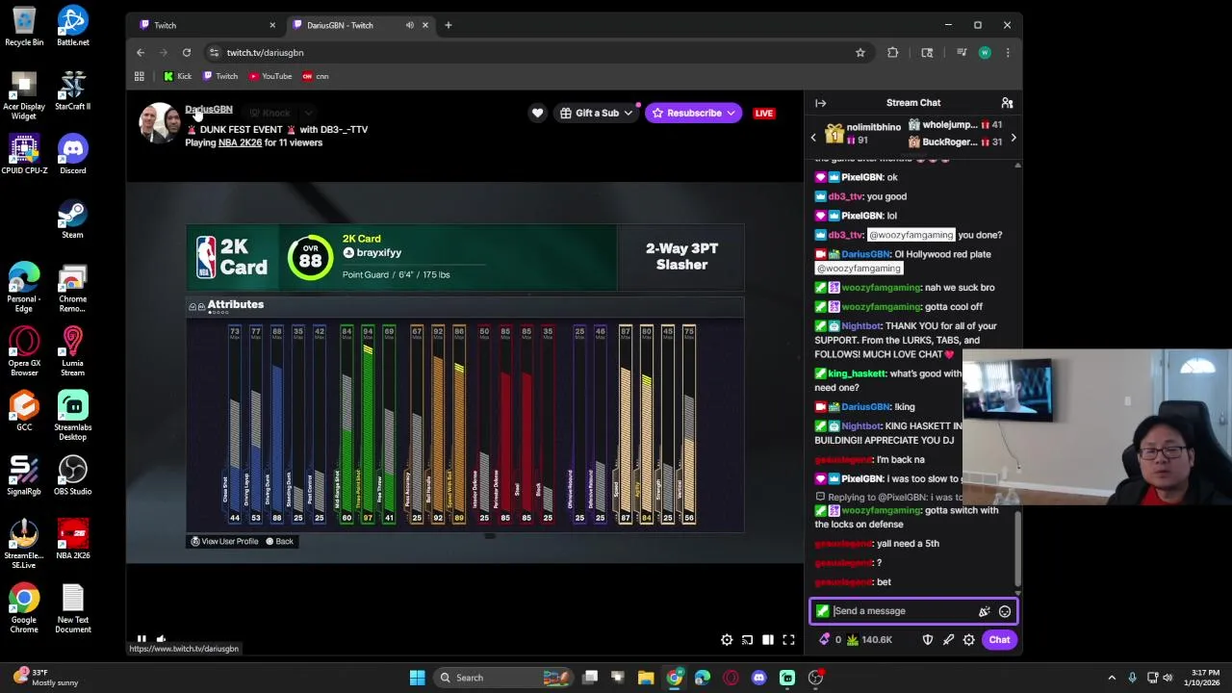Open NBA 2K26 category link
This screenshot has width=1232, height=693.
(240, 142)
